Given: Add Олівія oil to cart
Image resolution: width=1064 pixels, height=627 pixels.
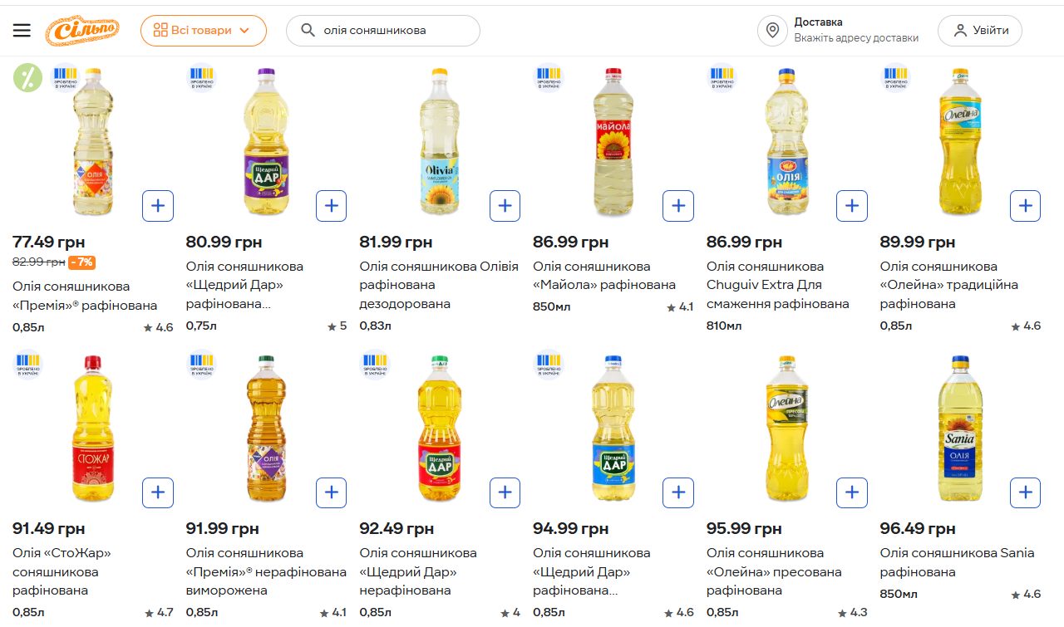Looking at the screenshot, I should coord(505,206).
